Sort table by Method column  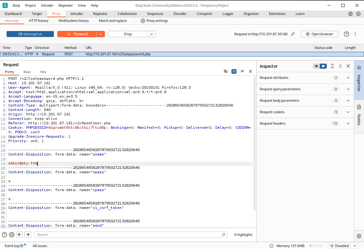(74, 48)
